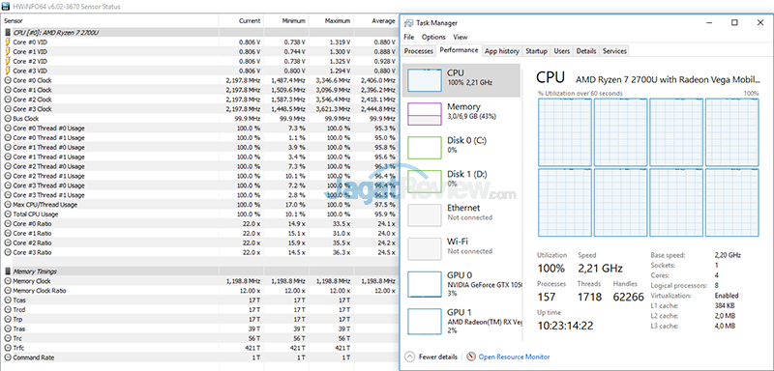Select the GPU 1 AMD Radeon thumbnail

[x=425, y=321]
